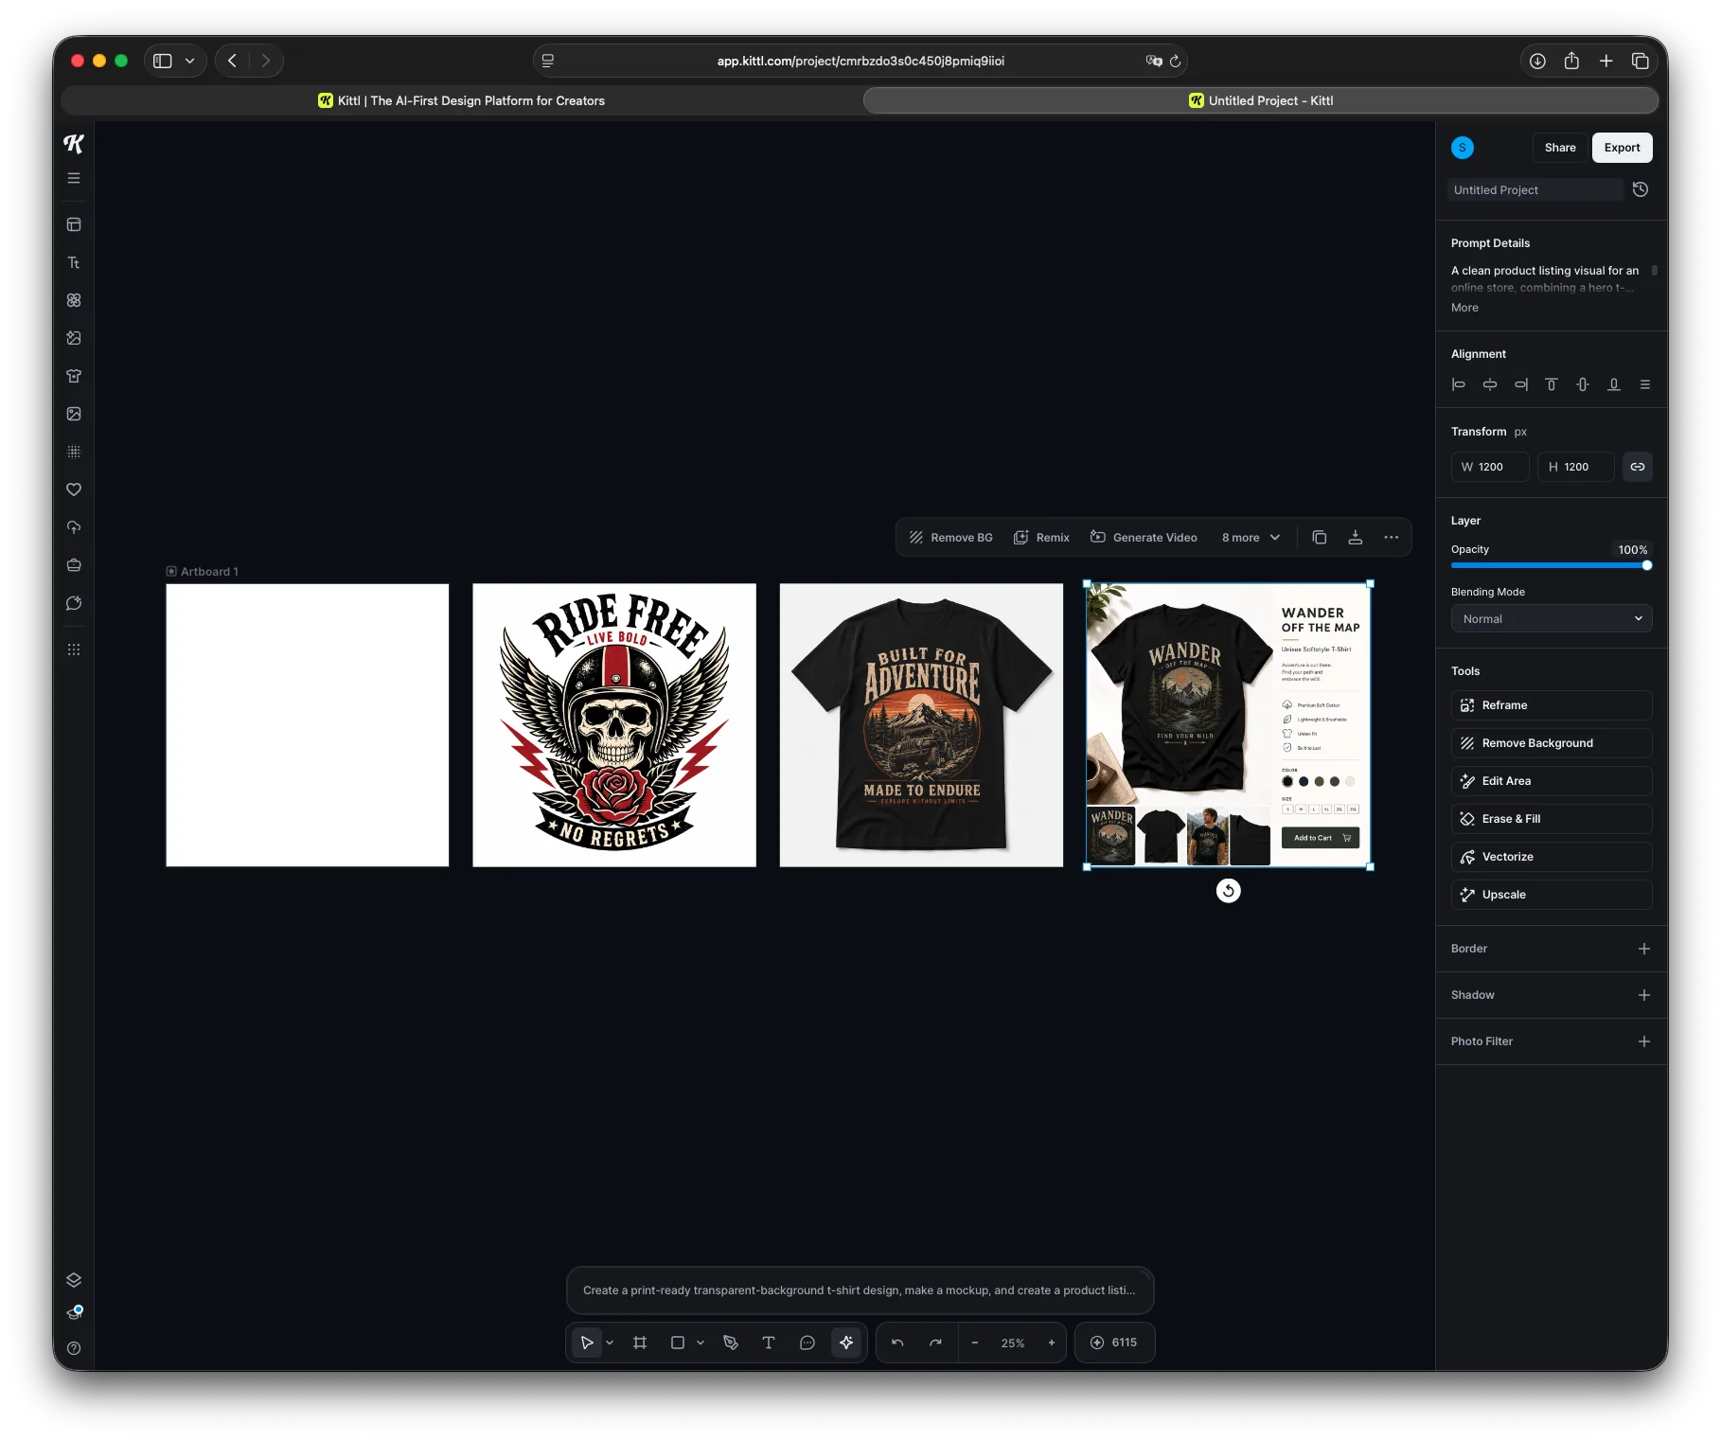Open the three-dot more options menu
Viewport: 1721px width, 1441px height.
(x=1392, y=537)
